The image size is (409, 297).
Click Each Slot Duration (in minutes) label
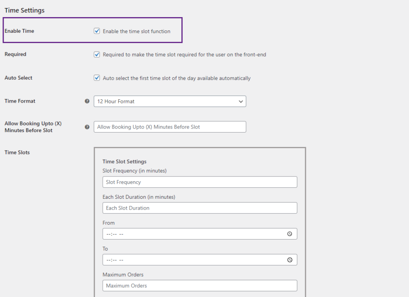139,197
